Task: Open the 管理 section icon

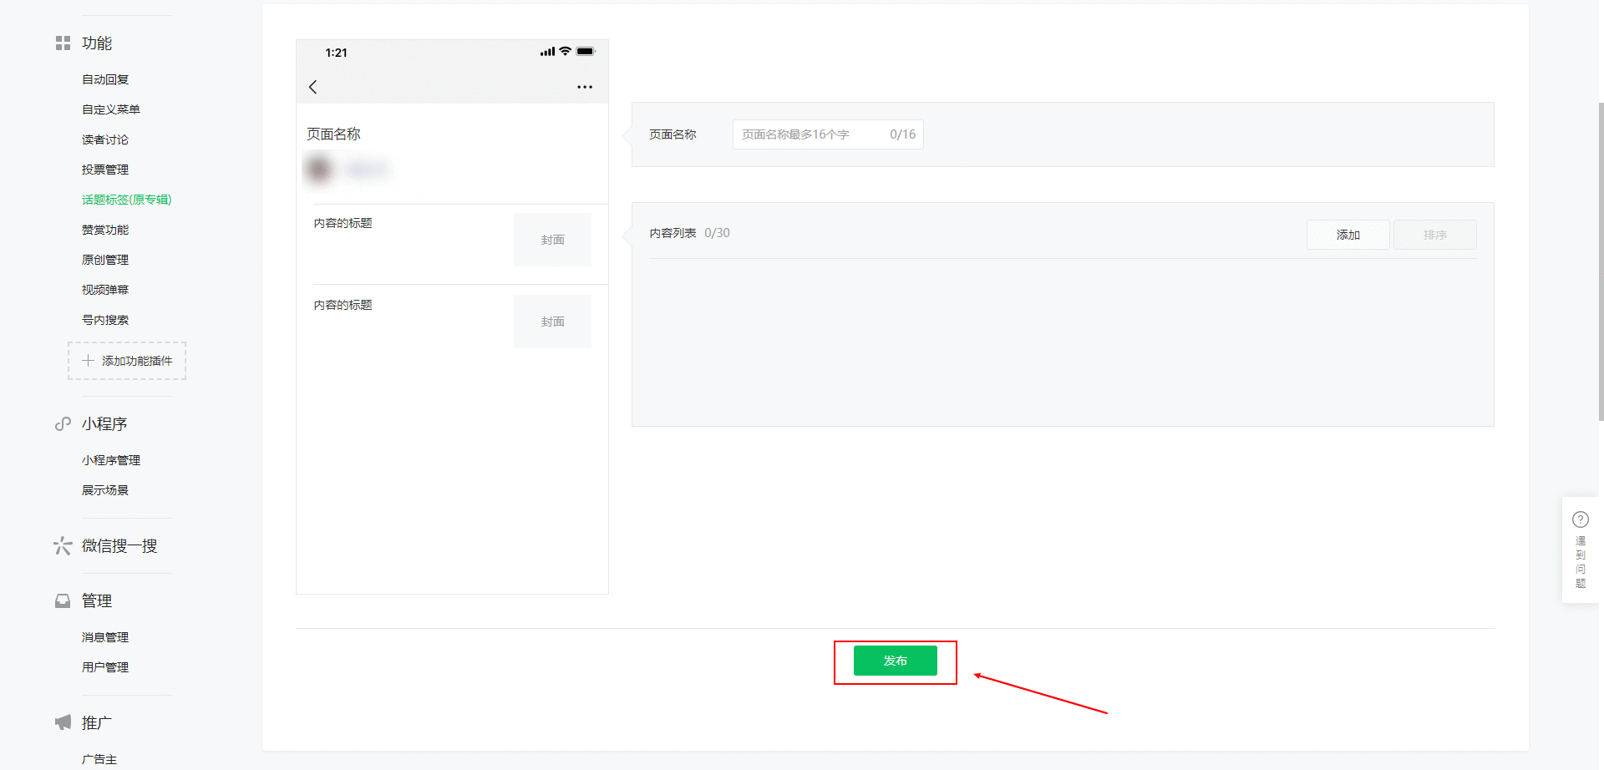Action: pos(63,600)
